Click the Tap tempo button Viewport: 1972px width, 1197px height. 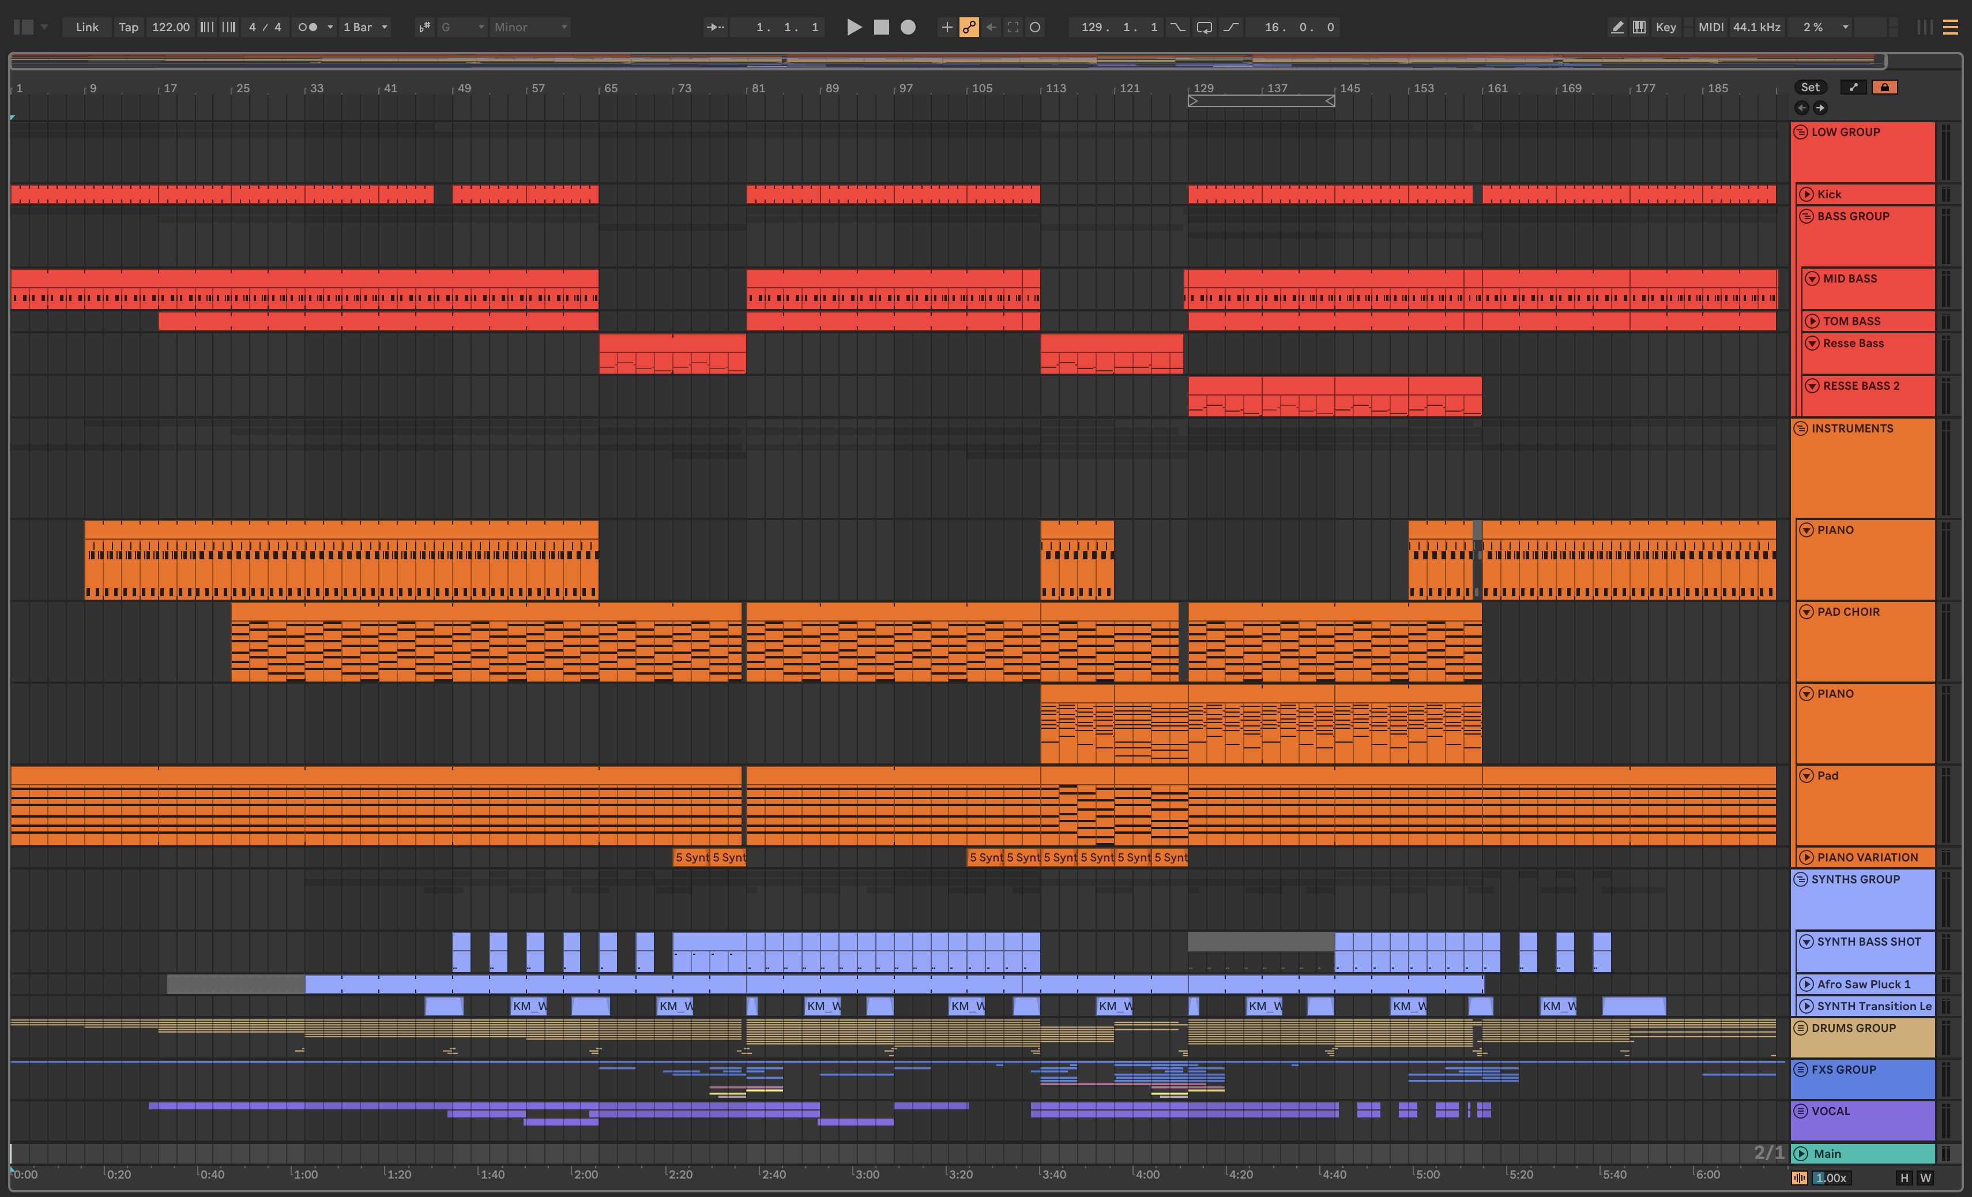[x=128, y=27]
